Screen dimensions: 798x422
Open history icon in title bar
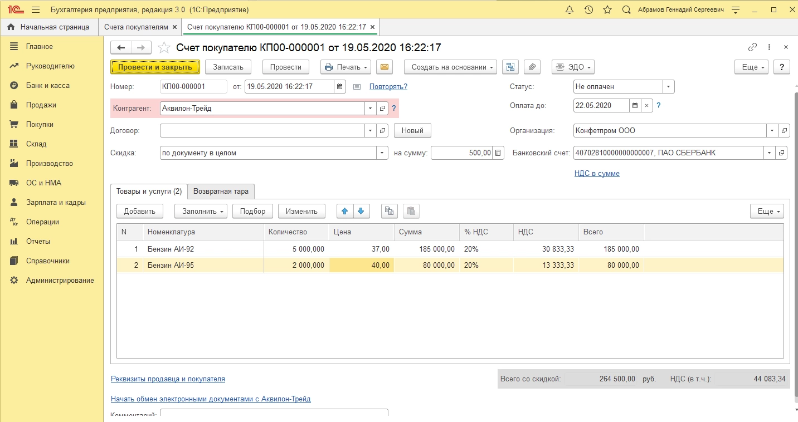point(588,10)
